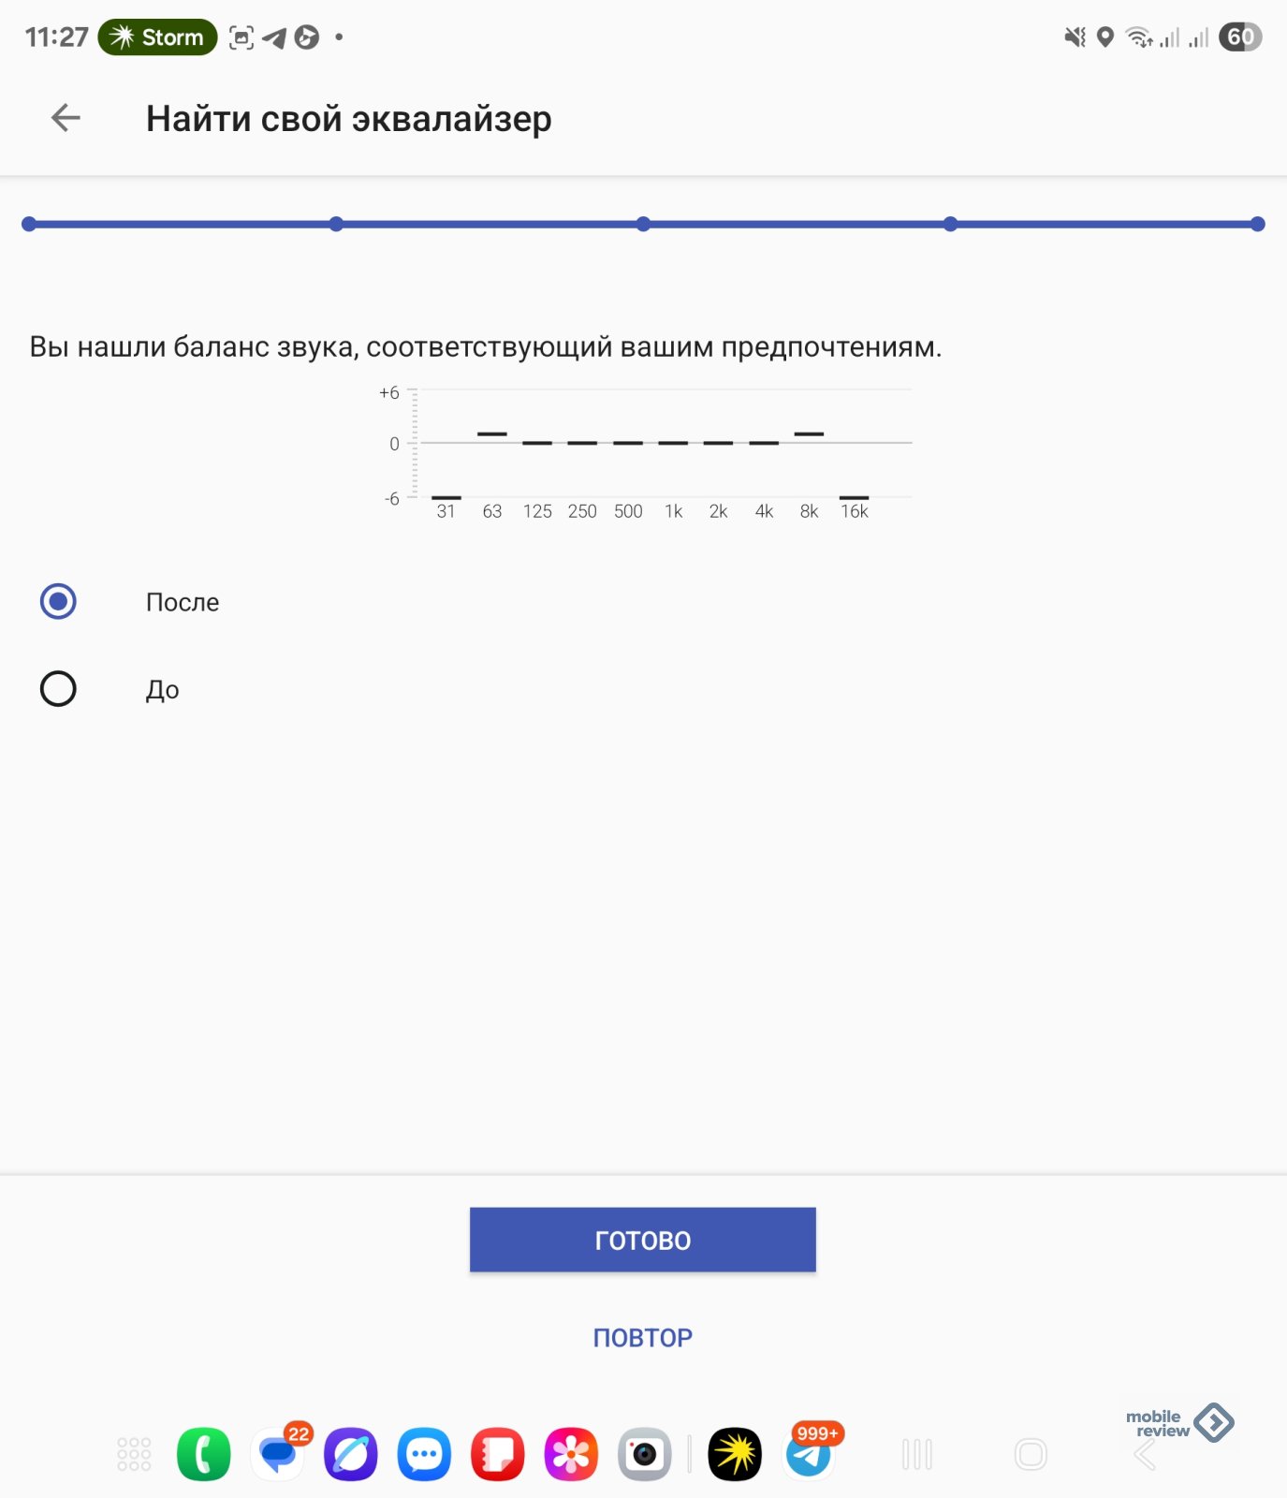Tap the recent apps navigation button

point(917,1454)
